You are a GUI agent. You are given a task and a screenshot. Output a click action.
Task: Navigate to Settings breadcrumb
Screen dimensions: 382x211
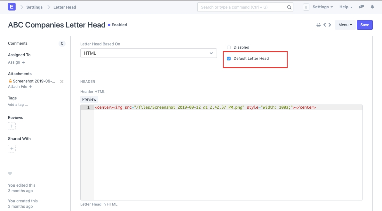click(34, 7)
